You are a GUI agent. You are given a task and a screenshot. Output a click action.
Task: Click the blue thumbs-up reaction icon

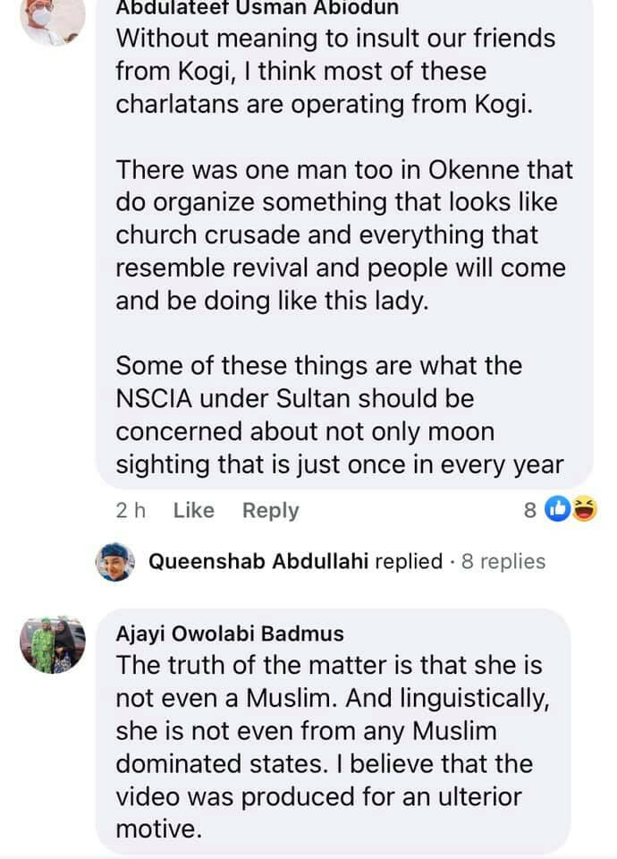[x=557, y=510]
